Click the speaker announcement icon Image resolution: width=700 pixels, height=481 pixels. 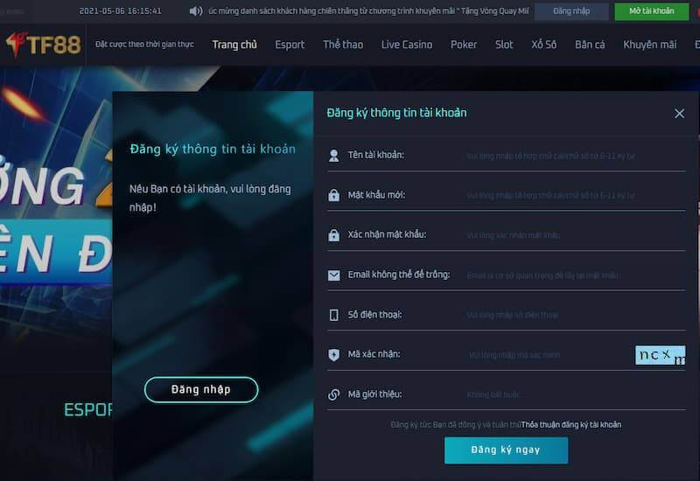(196, 11)
